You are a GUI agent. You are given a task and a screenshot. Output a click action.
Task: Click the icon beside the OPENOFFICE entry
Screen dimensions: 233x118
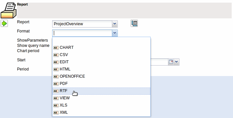(56, 77)
